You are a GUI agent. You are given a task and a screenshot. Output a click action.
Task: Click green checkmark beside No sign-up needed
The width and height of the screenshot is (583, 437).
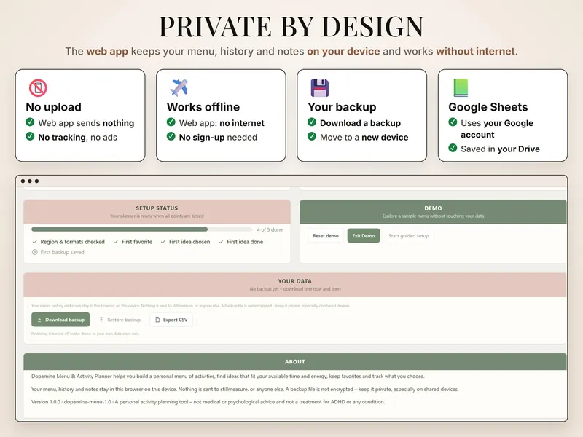(171, 136)
